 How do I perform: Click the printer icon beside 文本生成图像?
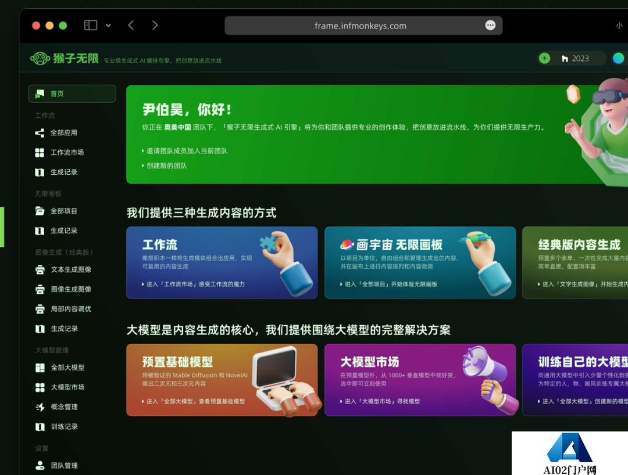[x=40, y=269]
